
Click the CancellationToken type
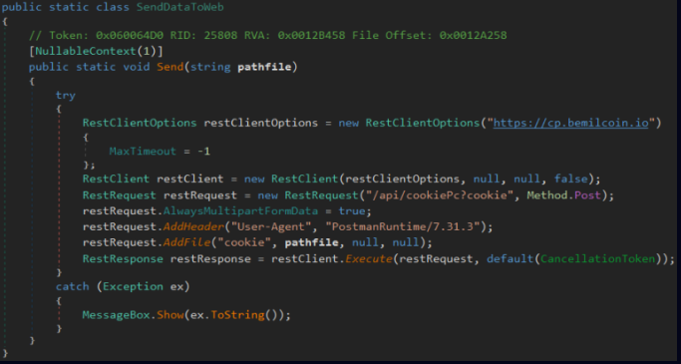coord(597,259)
